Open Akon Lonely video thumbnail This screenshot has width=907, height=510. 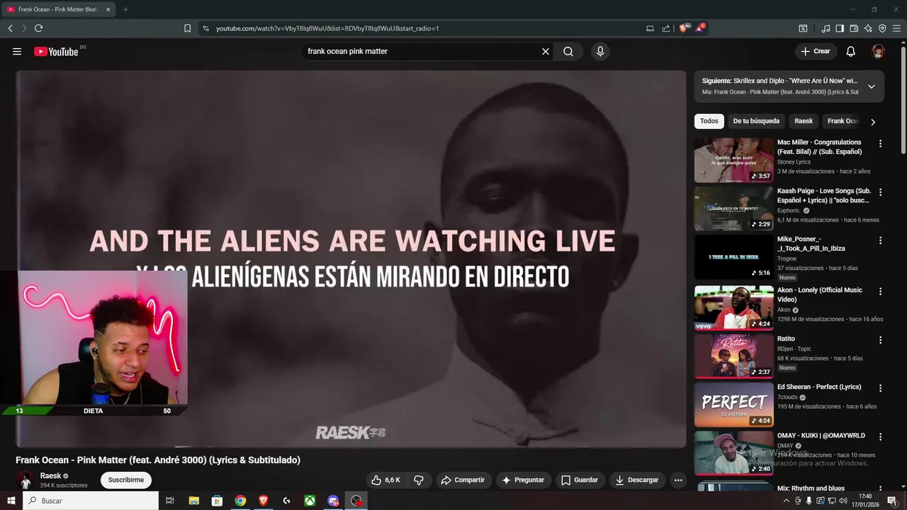point(734,308)
